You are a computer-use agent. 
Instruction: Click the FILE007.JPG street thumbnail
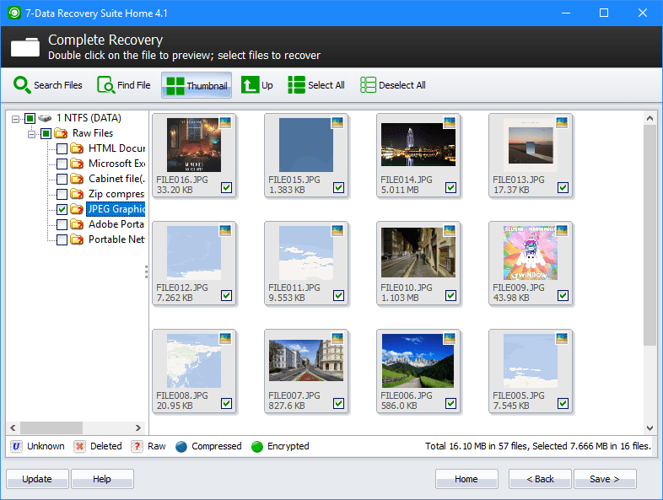coord(306,361)
